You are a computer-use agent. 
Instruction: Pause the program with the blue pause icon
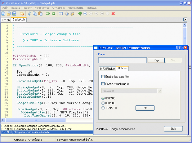tap(85, 14)
